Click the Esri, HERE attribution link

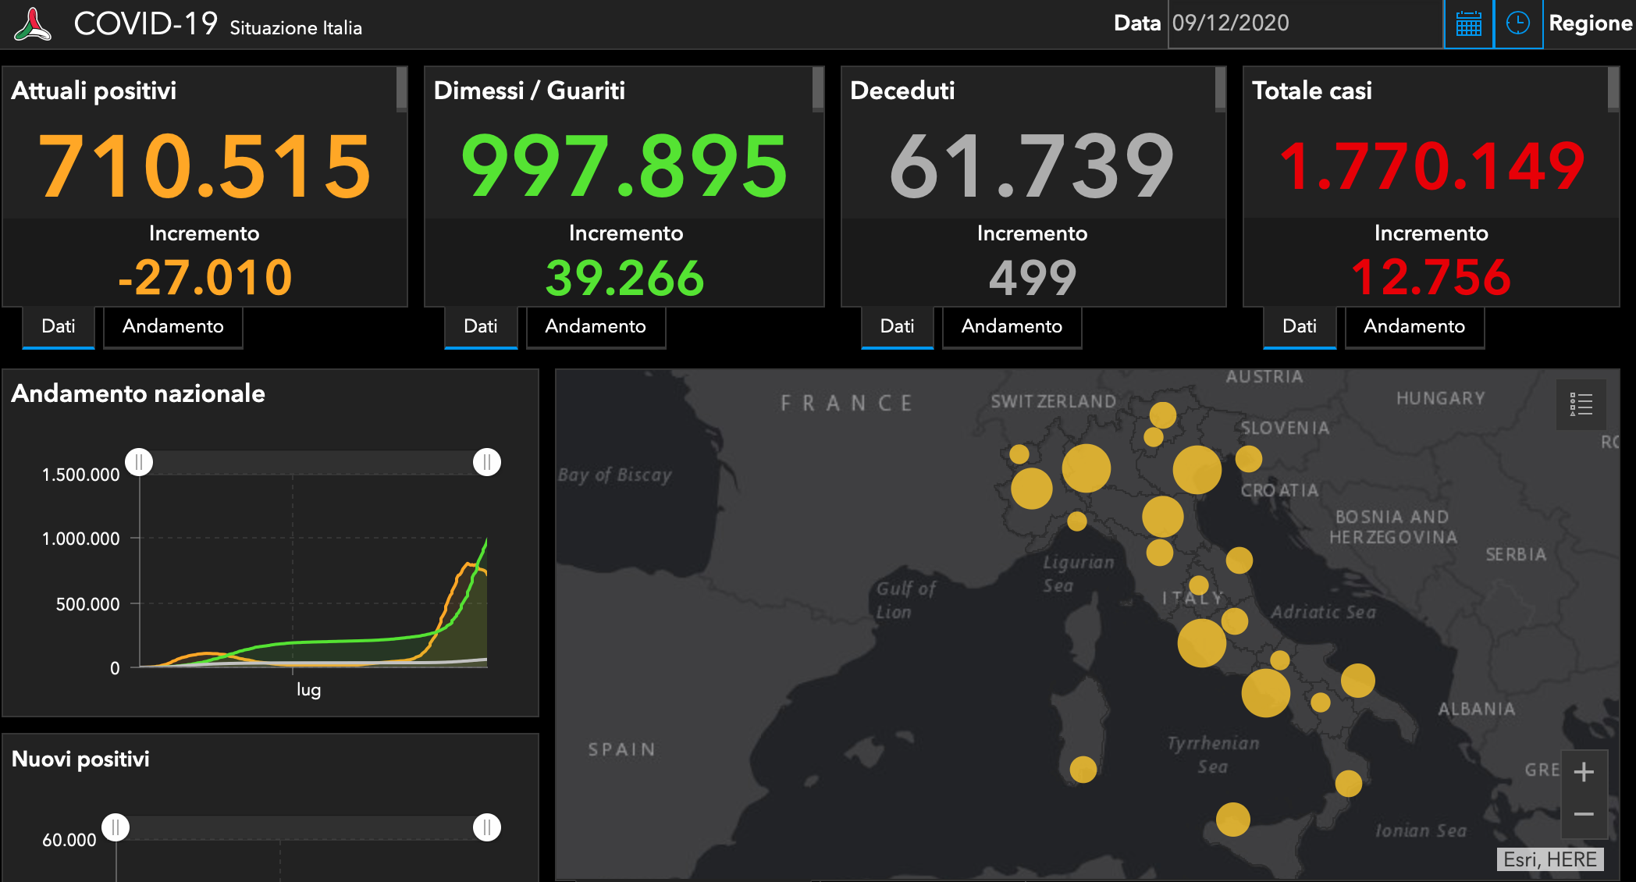[1550, 859]
